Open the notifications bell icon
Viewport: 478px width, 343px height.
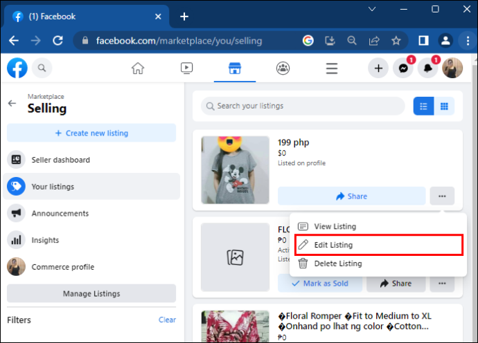tap(427, 68)
